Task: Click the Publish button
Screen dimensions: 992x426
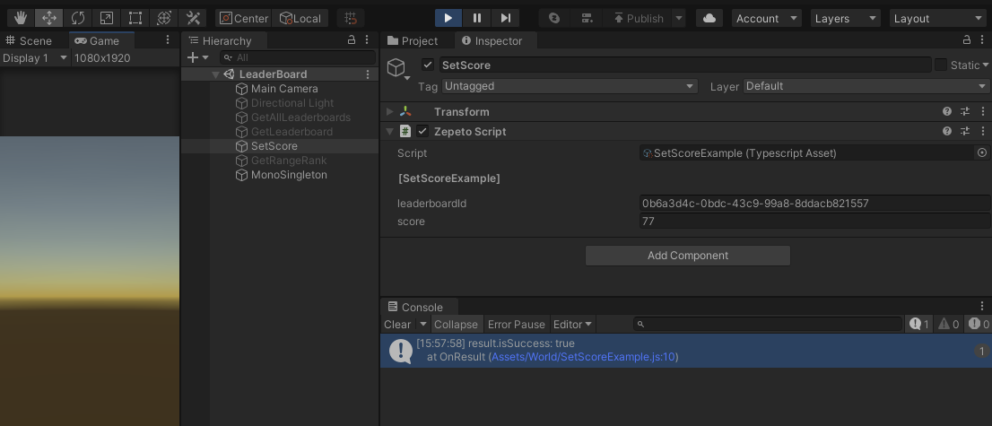Action: pyautogui.click(x=638, y=18)
